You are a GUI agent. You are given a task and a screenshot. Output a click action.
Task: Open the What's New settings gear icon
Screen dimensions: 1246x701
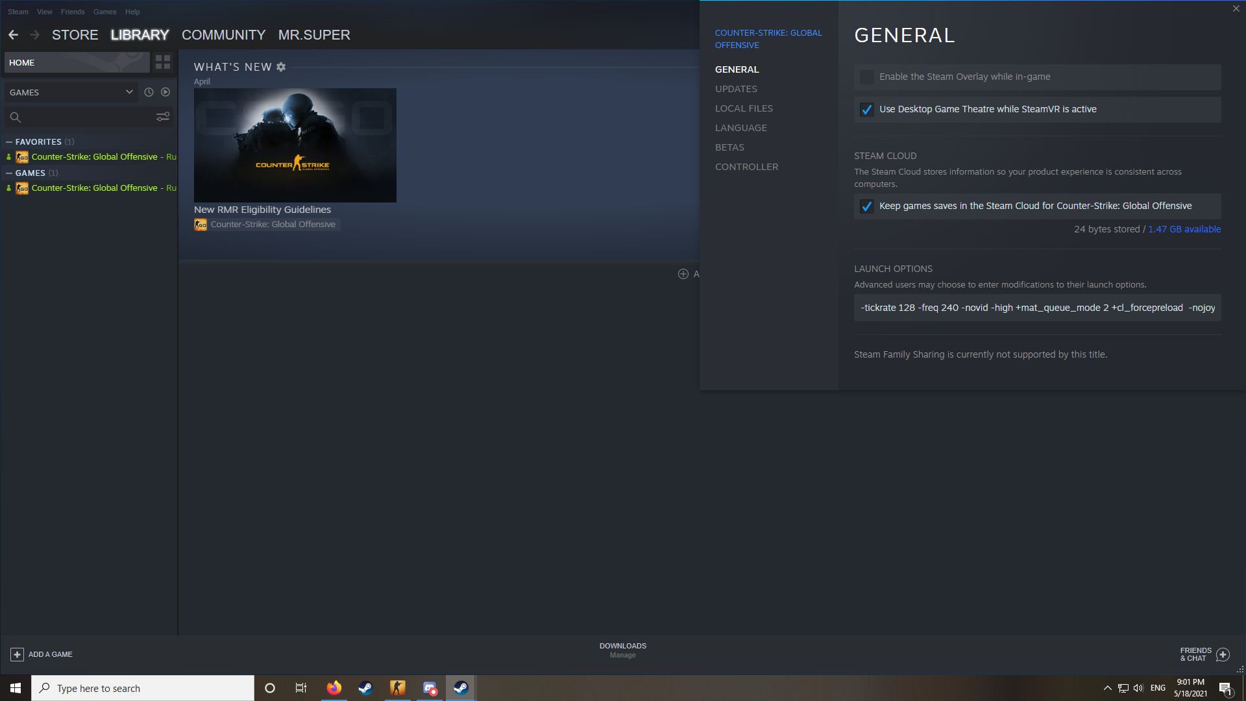(281, 67)
